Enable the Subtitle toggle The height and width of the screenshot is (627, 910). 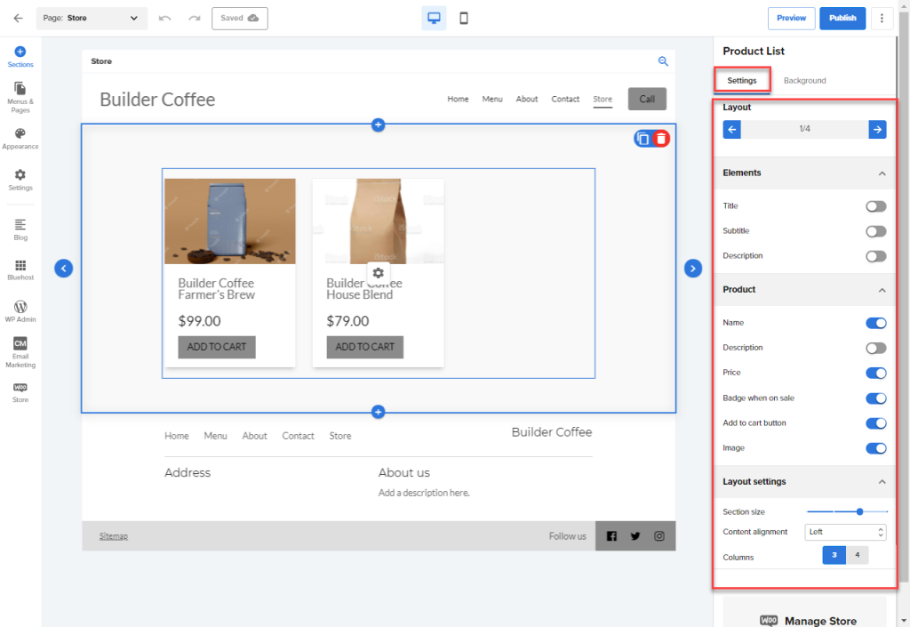tap(875, 231)
